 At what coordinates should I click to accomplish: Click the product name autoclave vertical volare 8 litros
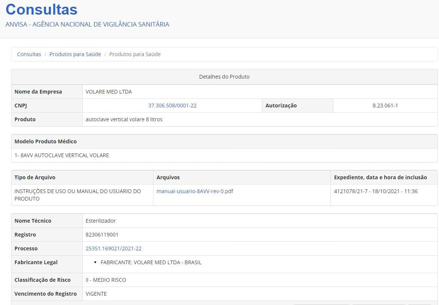[x=124, y=119]
